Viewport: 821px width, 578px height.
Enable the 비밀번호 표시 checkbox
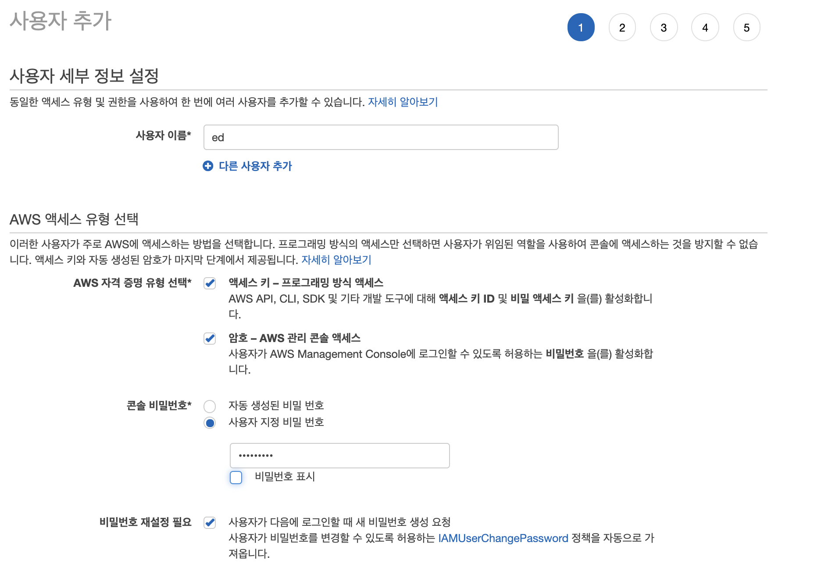pyautogui.click(x=236, y=477)
